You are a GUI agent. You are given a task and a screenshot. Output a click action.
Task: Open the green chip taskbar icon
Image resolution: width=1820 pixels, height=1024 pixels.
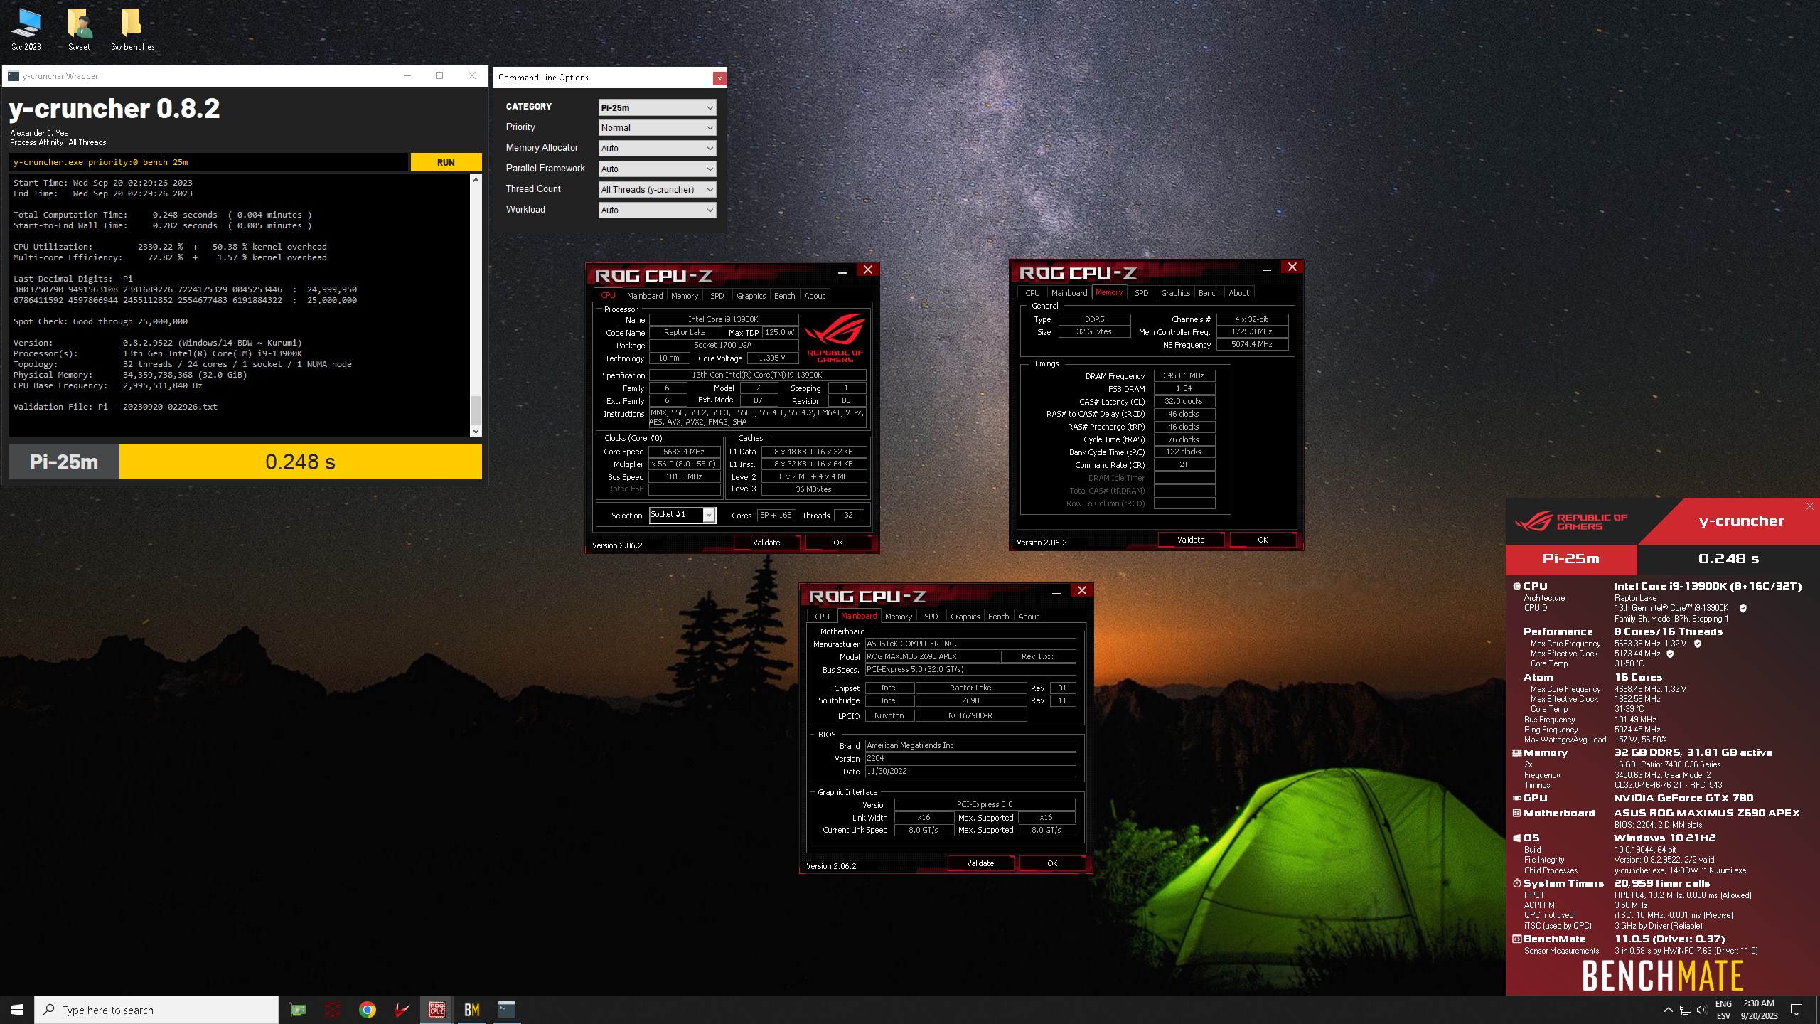[x=298, y=1010]
